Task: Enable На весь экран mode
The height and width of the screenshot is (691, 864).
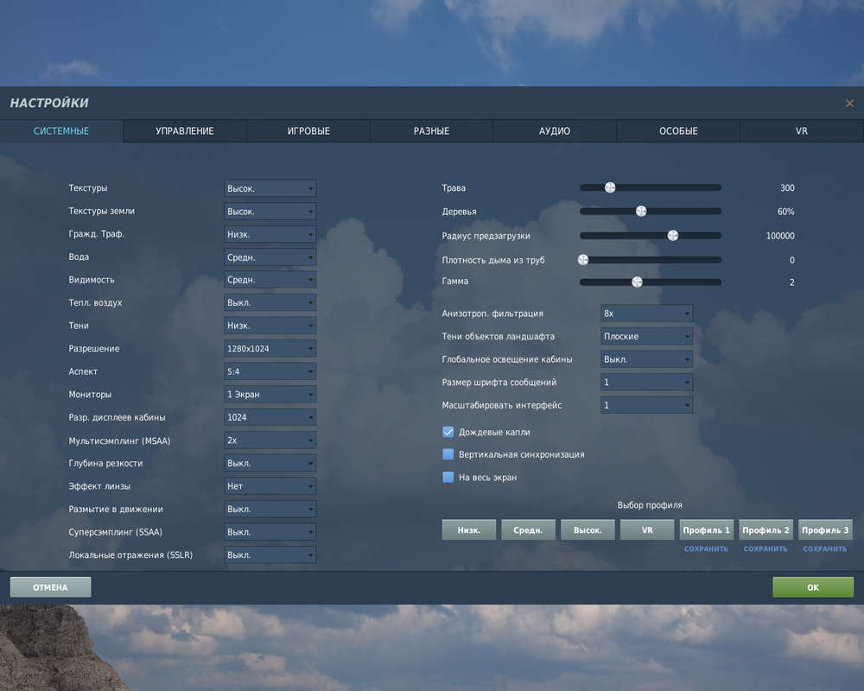Action: 448,476
